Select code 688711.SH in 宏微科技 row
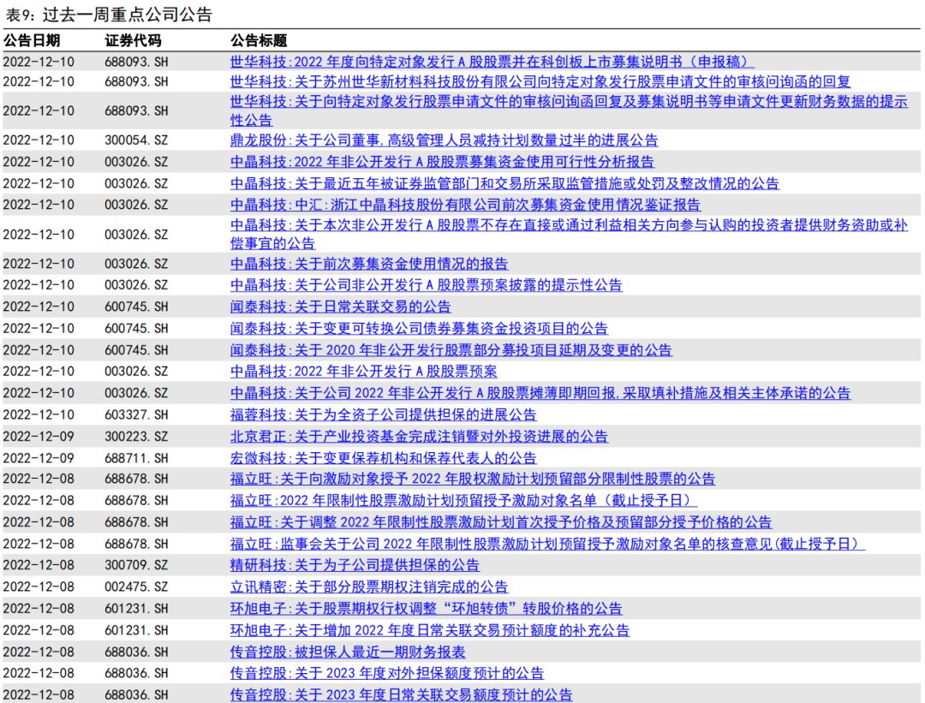The image size is (925, 703). coord(136,458)
